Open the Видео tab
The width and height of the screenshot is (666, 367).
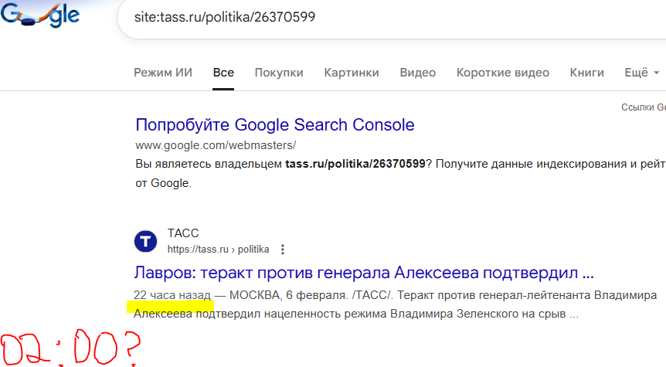pos(417,73)
